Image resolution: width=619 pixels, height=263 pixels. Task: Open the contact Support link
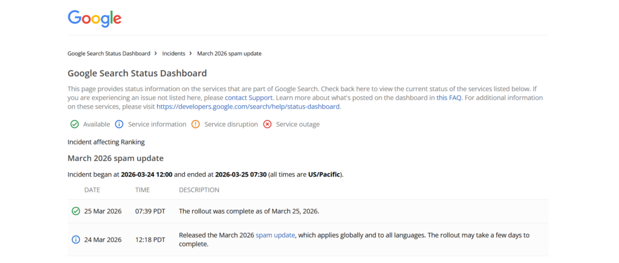[x=249, y=97]
